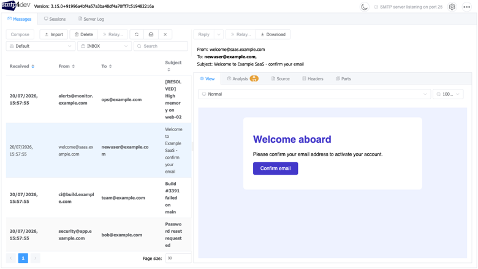Viewport: 478px width, 269px height.
Task: Switch to the Server Log tab
Action: (91, 19)
